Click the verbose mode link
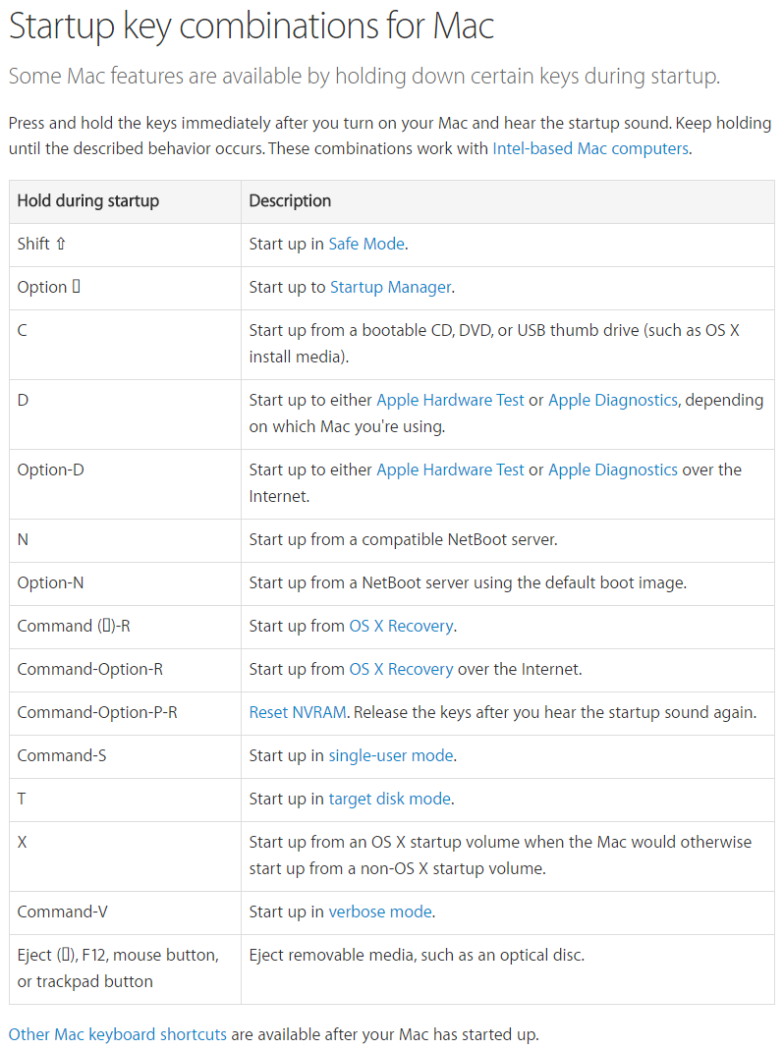Image resolution: width=784 pixels, height=1050 pixels. coord(379,912)
